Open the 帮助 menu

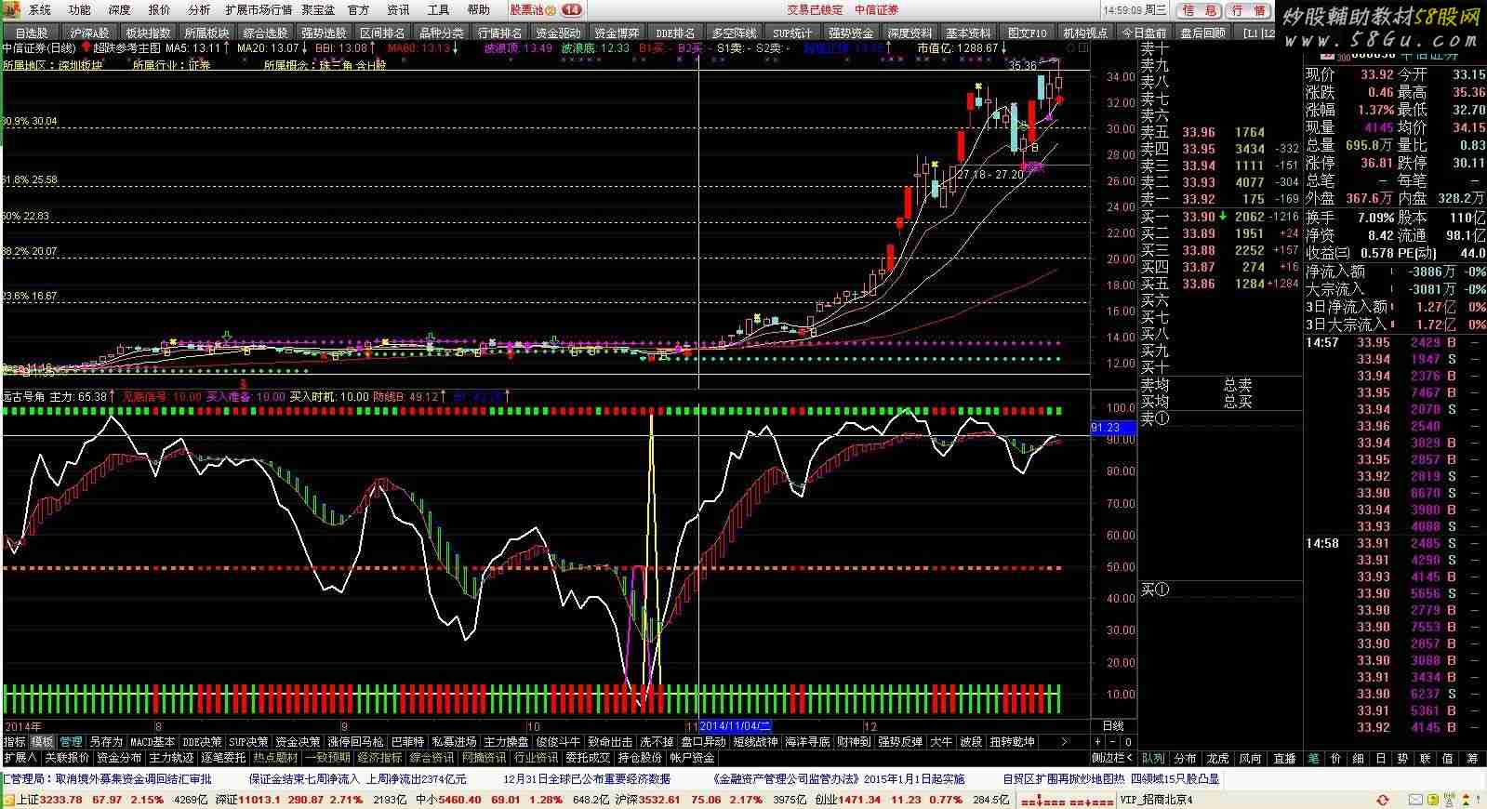(x=478, y=9)
